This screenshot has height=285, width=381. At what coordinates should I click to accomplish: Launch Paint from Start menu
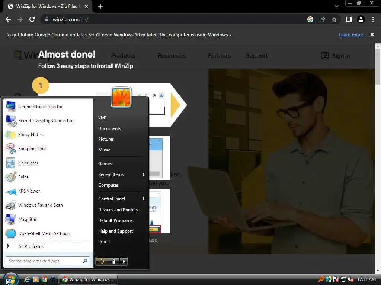coord(48,177)
